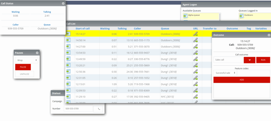Sort by the Queue column header
The height and width of the screenshot is (121, 271).
point(164,29)
